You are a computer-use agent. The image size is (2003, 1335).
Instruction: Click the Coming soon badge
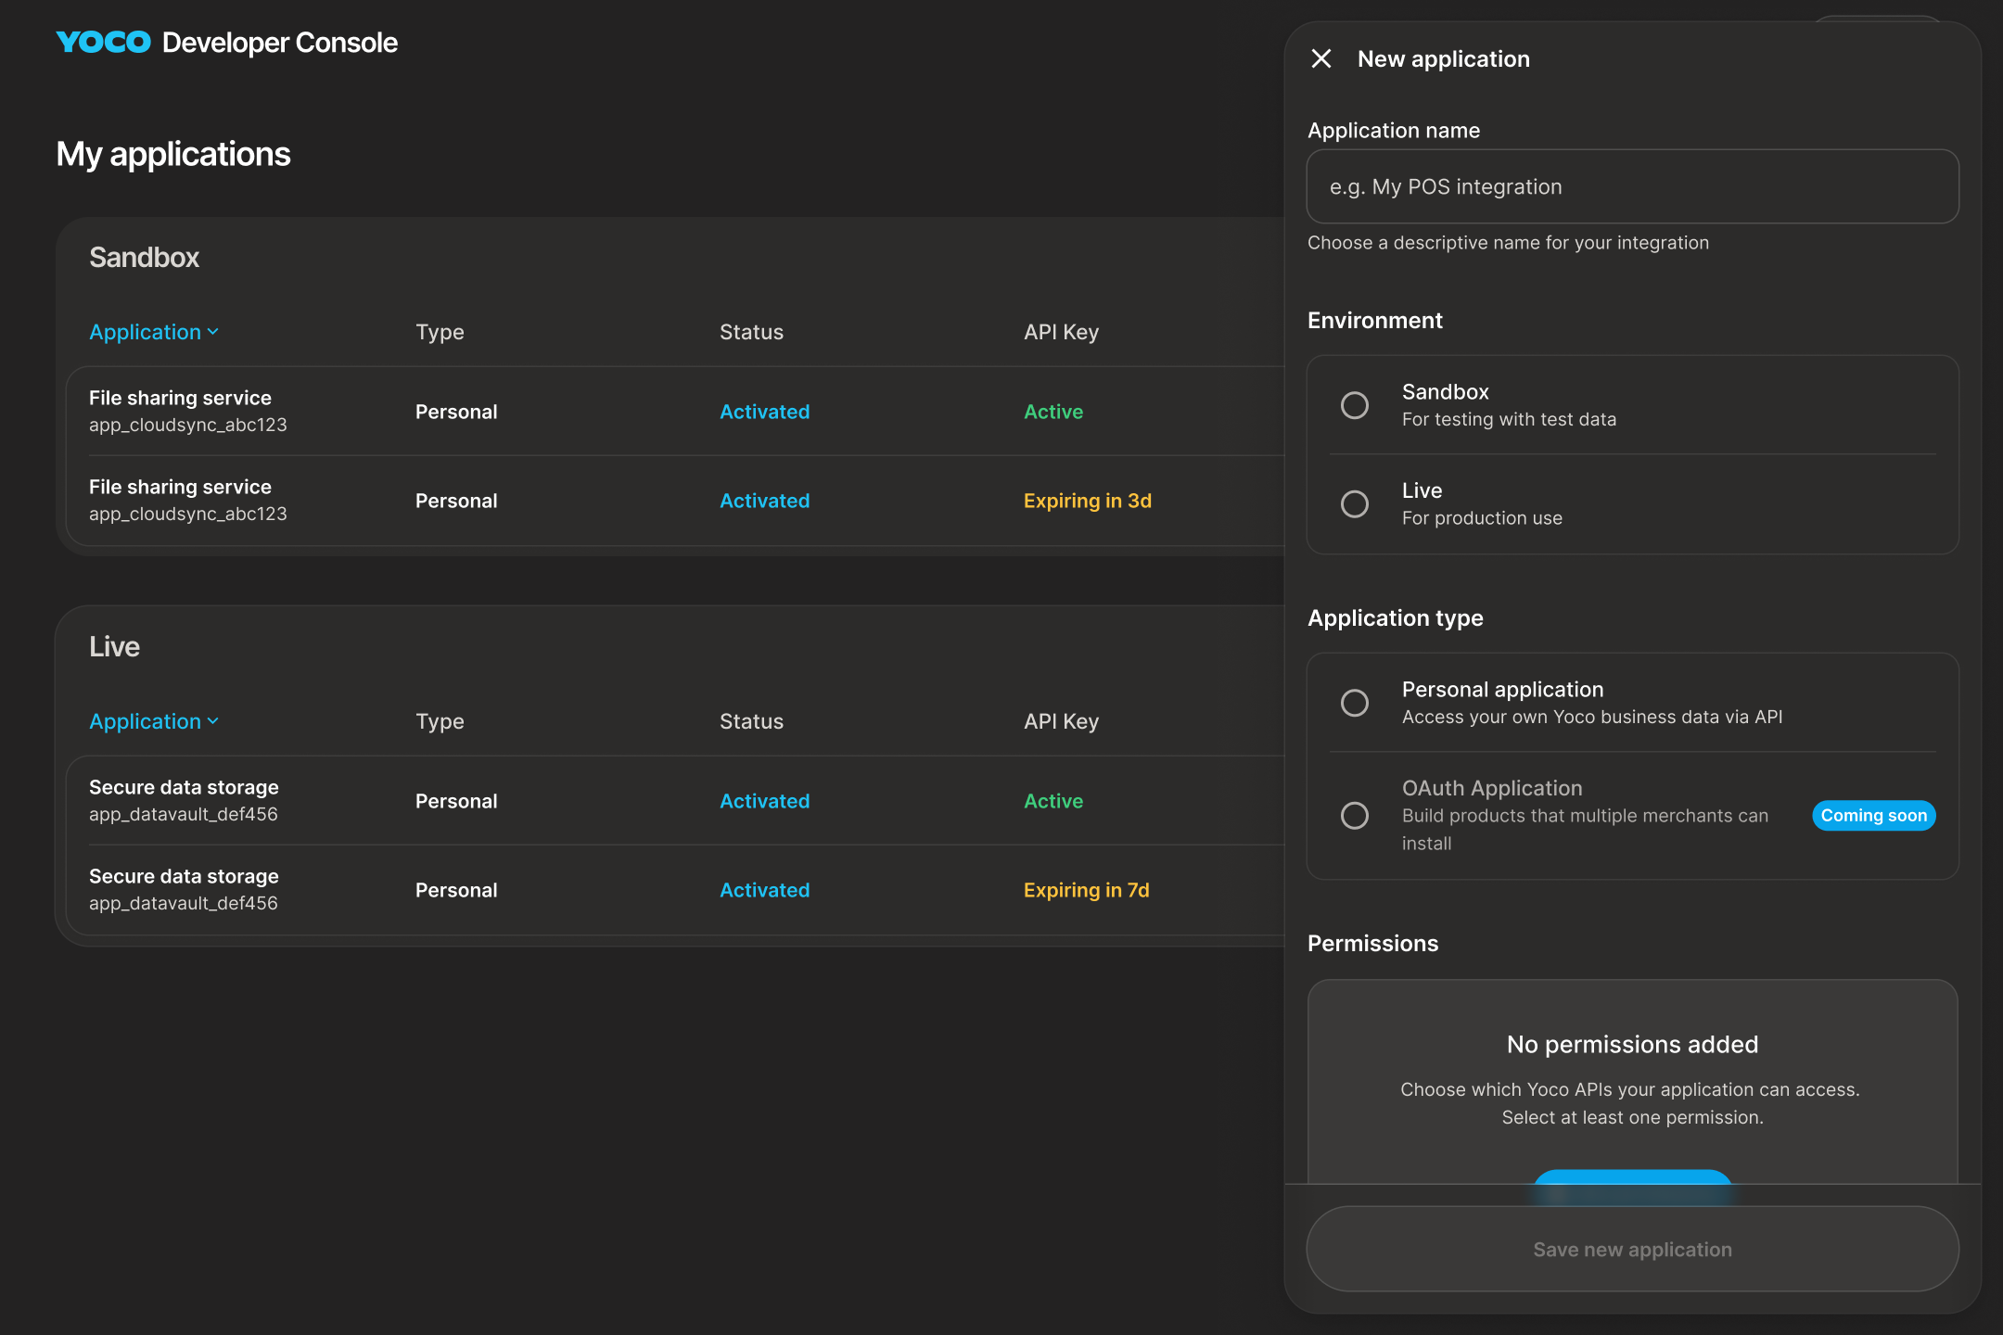click(x=1873, y=816)
